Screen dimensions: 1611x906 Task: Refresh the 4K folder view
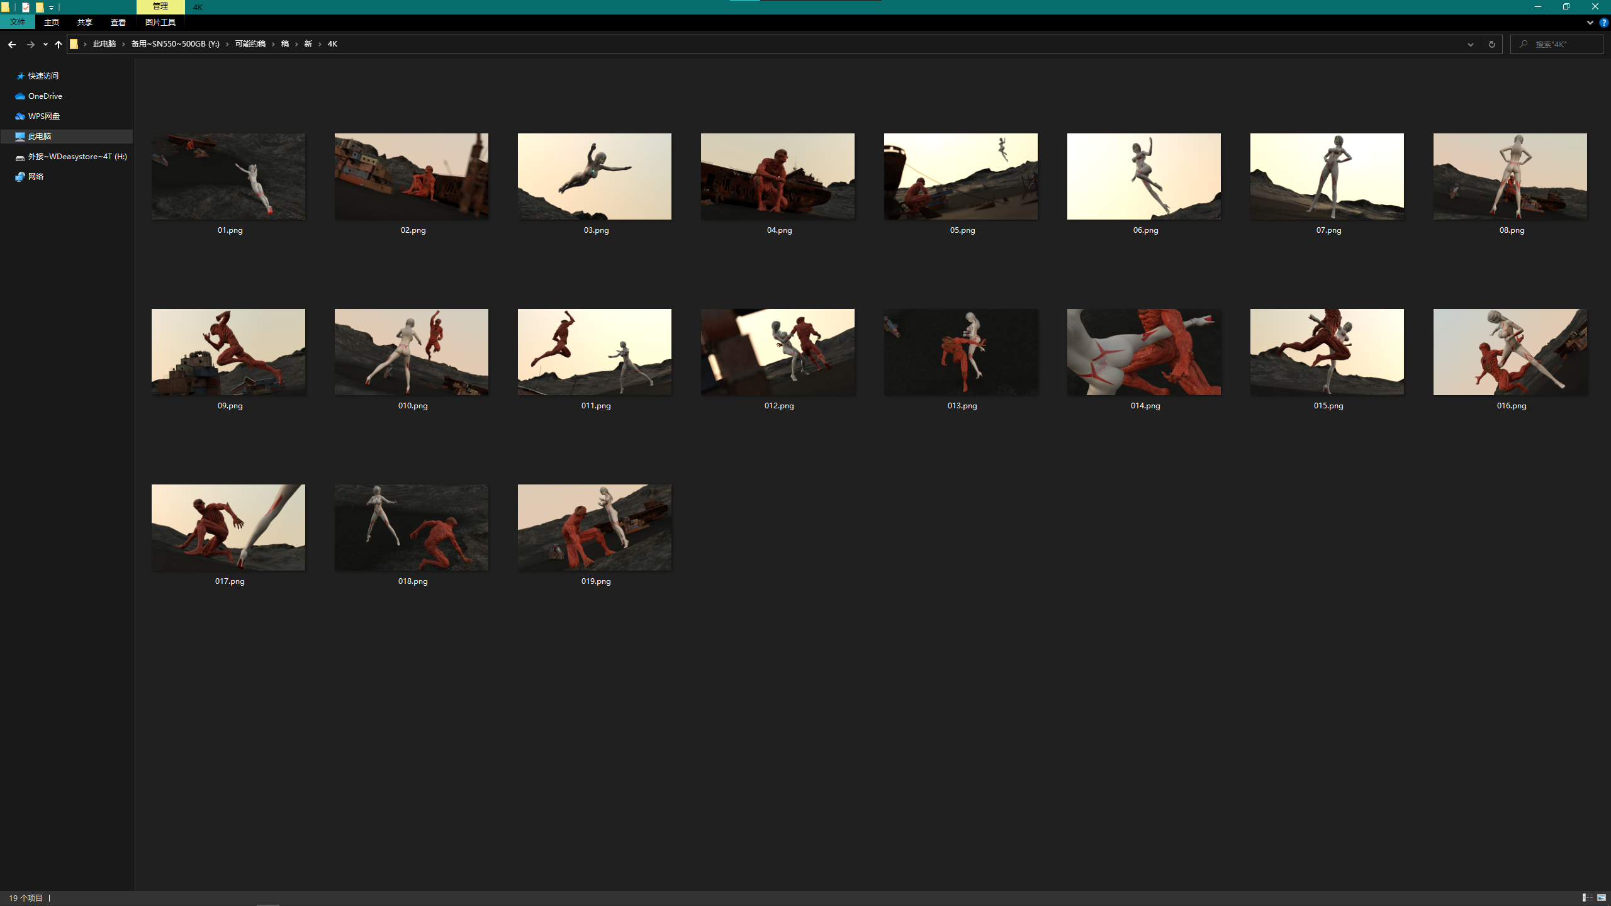click(1491, 44)
